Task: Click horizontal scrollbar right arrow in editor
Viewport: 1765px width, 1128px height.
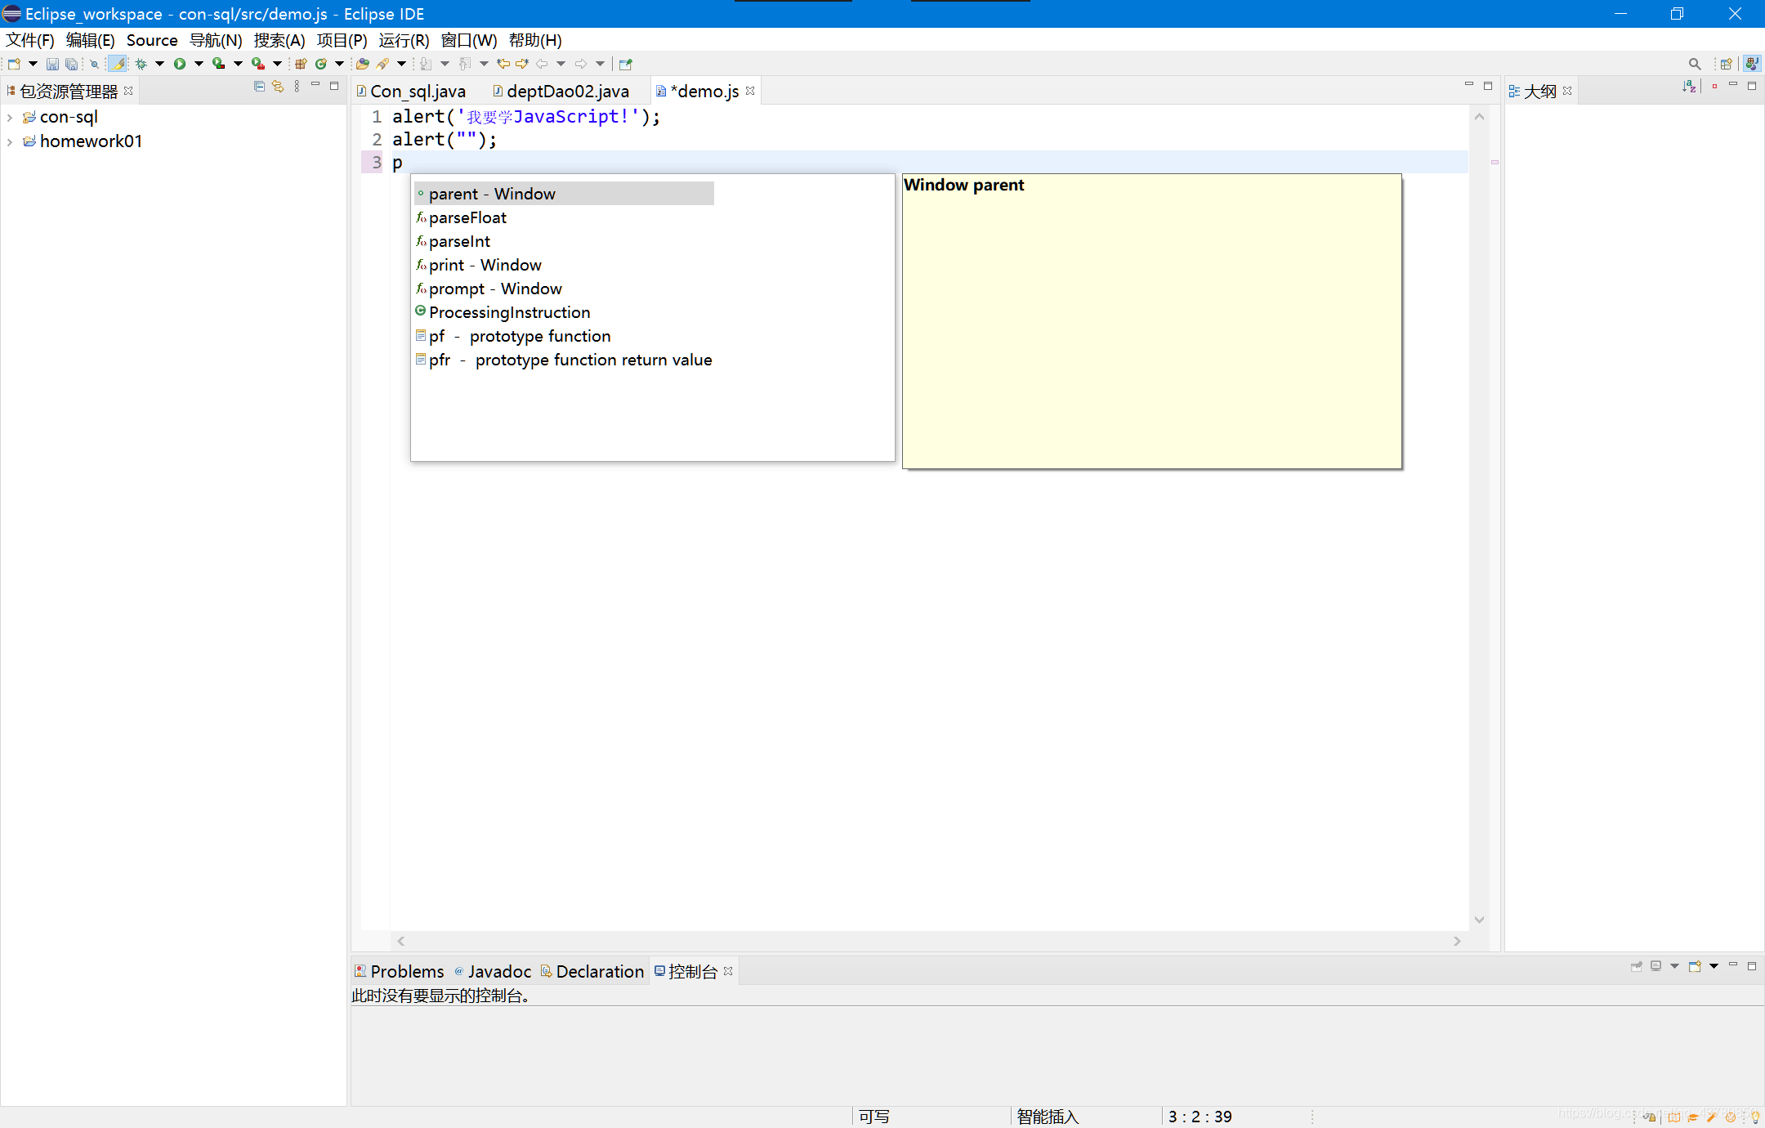Action: (x=1457, y=942)
